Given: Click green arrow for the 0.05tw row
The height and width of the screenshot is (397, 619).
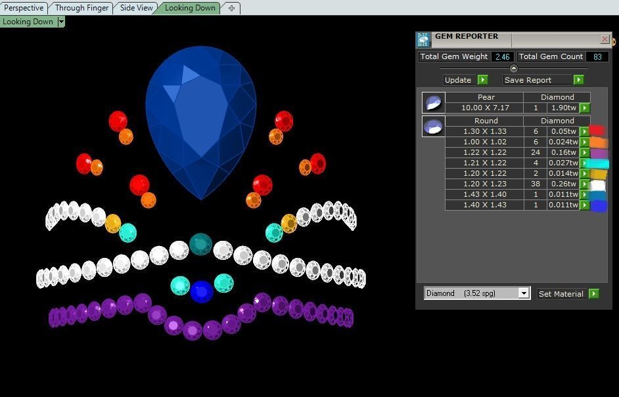Looking at the screenshot, I should [x=584, y=131].
